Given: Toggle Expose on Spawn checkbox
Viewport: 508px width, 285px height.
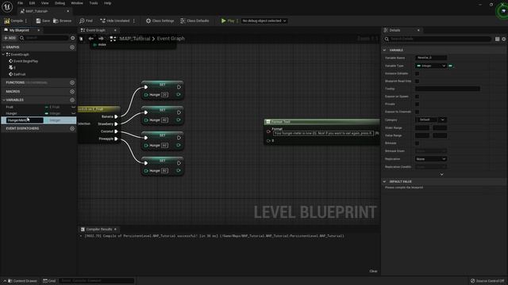Looking at the screenshot, I should point(418,97).
